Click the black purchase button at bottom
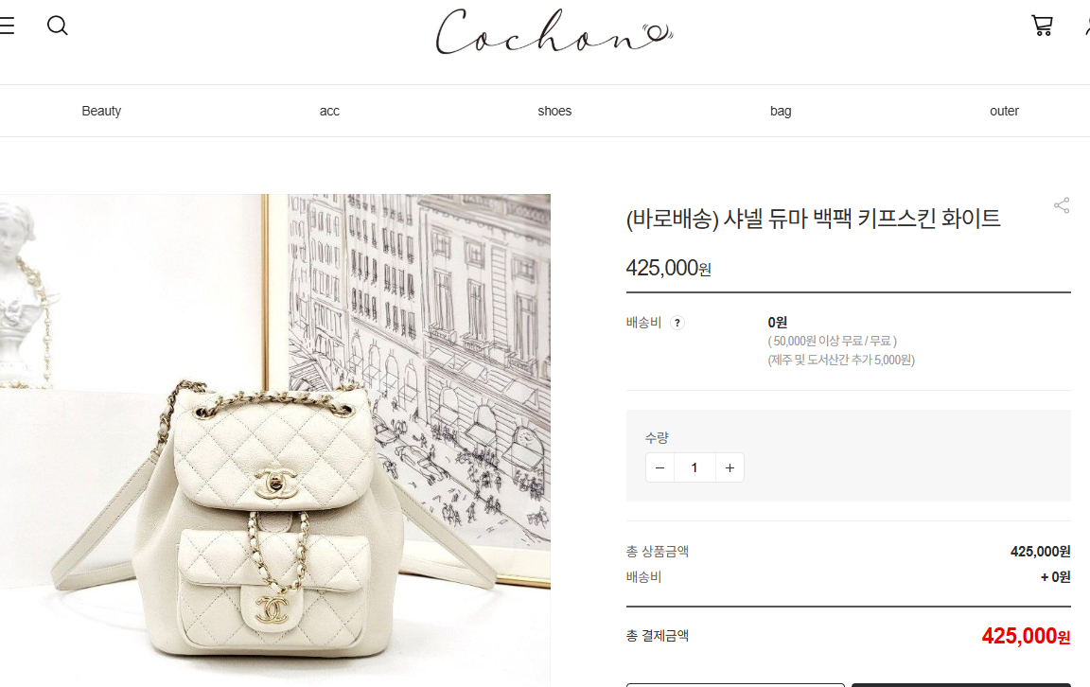Viewport: 1090px width, 687px height. pos(961,685)
